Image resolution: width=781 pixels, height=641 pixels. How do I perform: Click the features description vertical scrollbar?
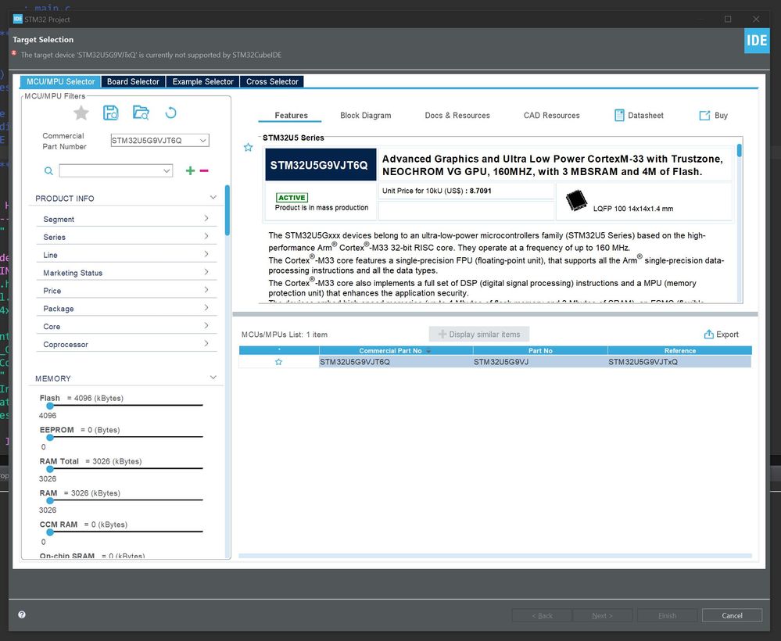pyautogui.click(x=739, y=150)
